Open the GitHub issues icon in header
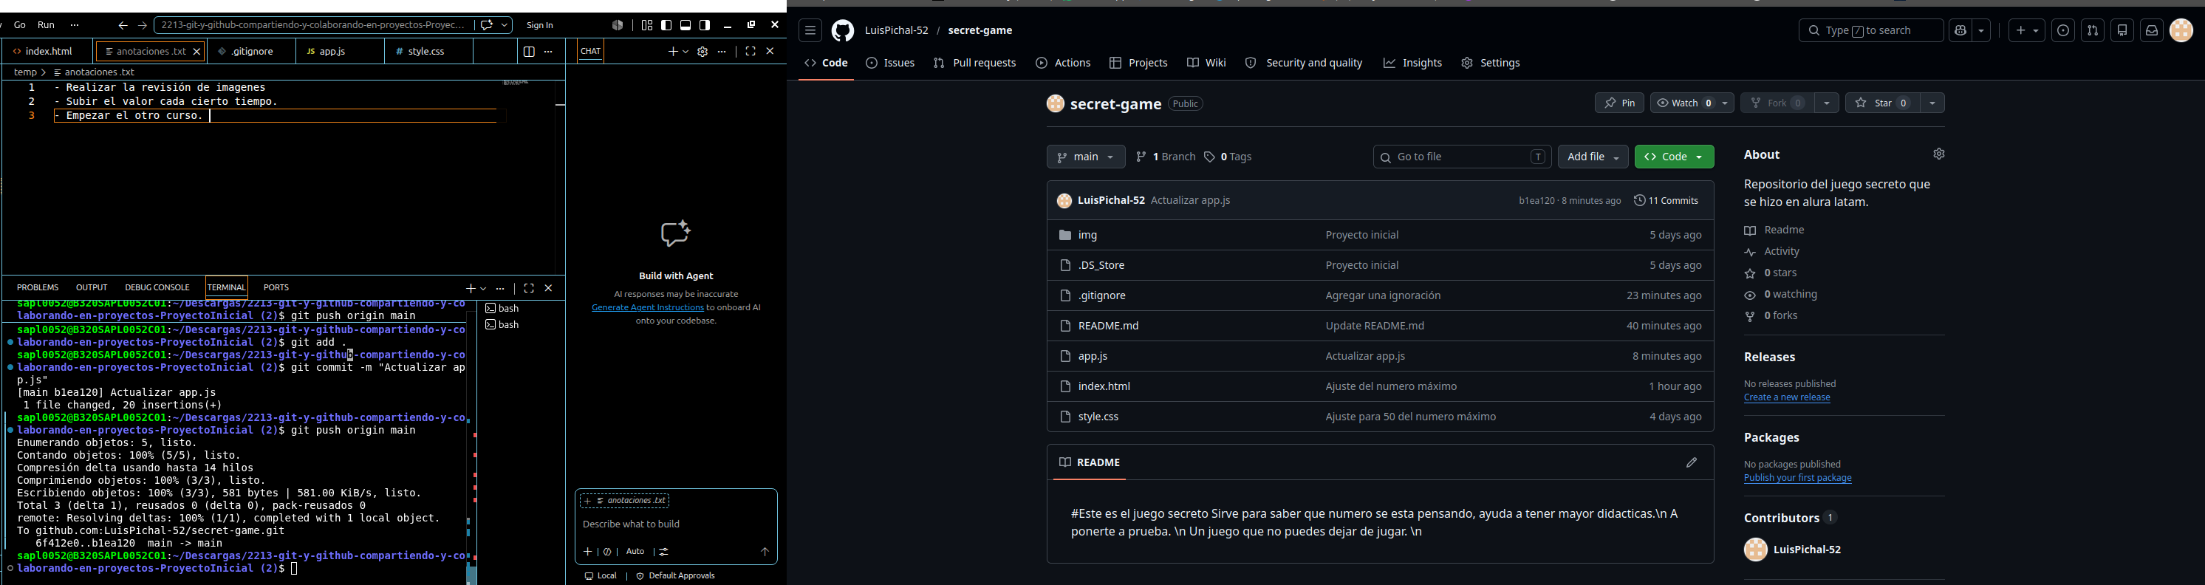Screen dimensions: 2205x585 point(2063,31)
